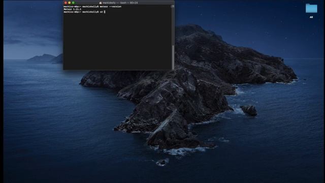Open the blue folder on the desktop
The image size is (325, 183).
pyautogui.click(x=311, y=8)
